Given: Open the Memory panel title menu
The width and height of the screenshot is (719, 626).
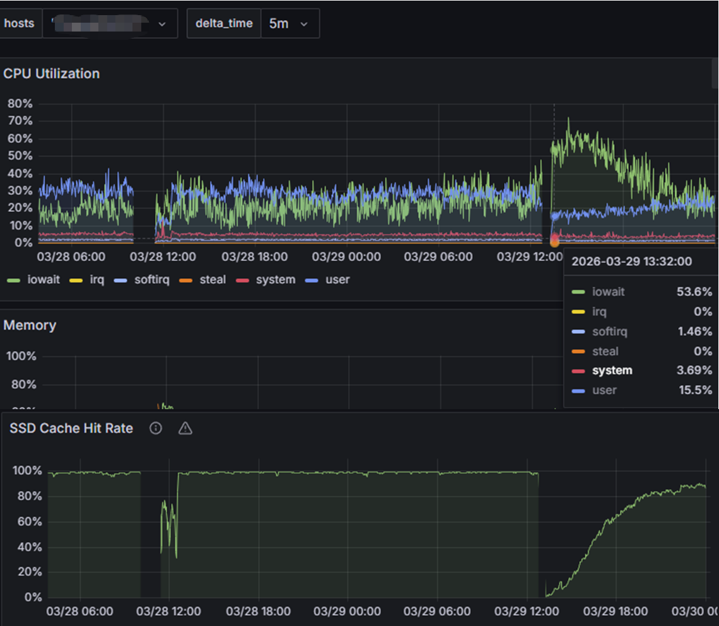Looking at the screenshot, I should coord(30,325).
